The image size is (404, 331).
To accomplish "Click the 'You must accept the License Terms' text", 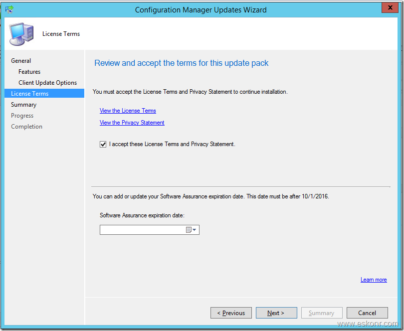I will [190, 92].
